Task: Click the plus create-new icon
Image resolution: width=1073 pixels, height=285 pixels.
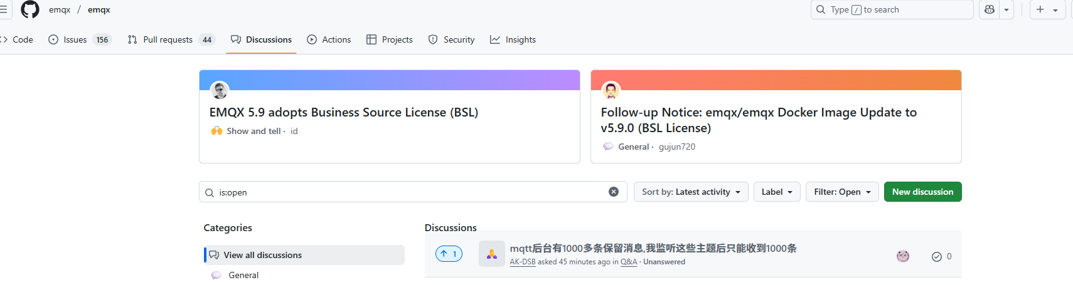Action: point(1040,9)
